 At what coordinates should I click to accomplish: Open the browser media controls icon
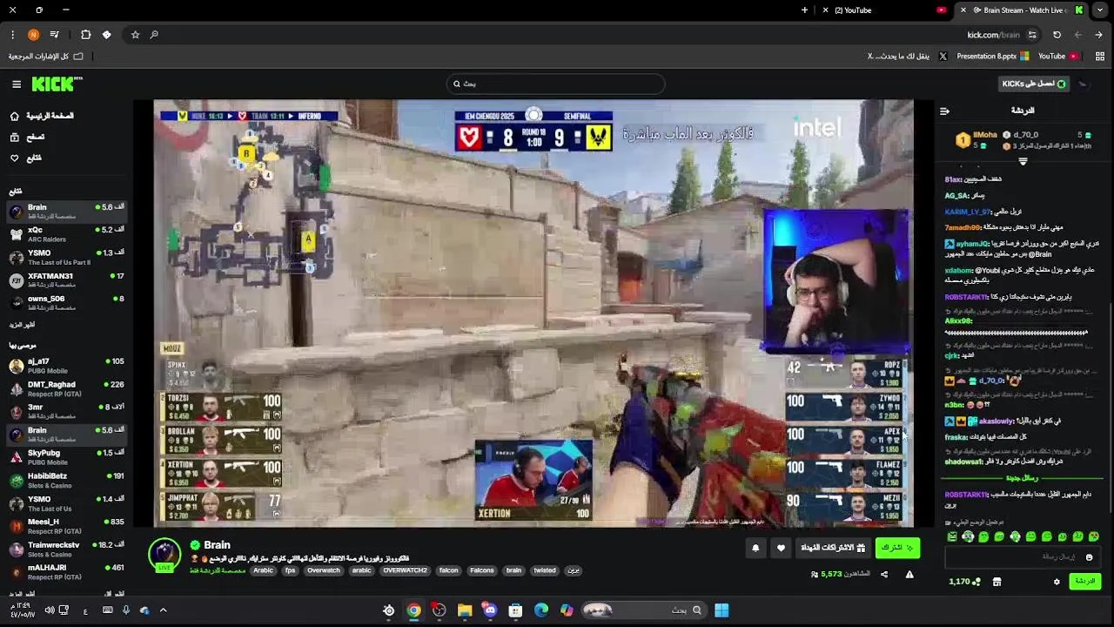pyautogui.click(x=54, y=35)
